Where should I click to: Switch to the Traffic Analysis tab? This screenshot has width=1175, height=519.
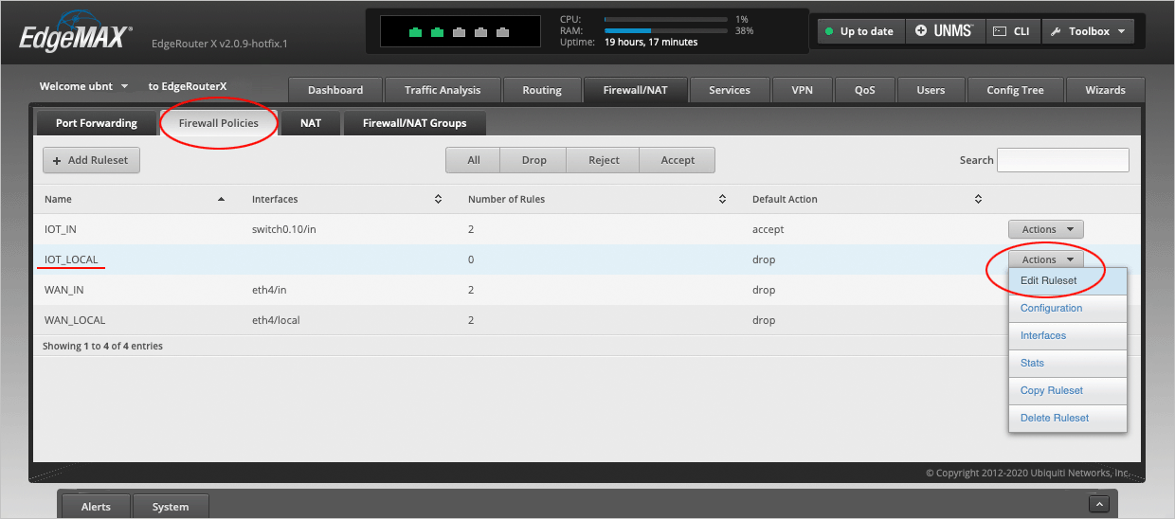[x=443, y=90]
